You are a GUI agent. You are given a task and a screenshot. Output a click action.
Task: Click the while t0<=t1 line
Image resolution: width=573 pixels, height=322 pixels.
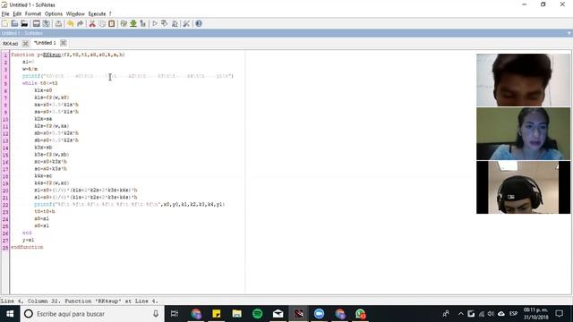tap(39, 83)
